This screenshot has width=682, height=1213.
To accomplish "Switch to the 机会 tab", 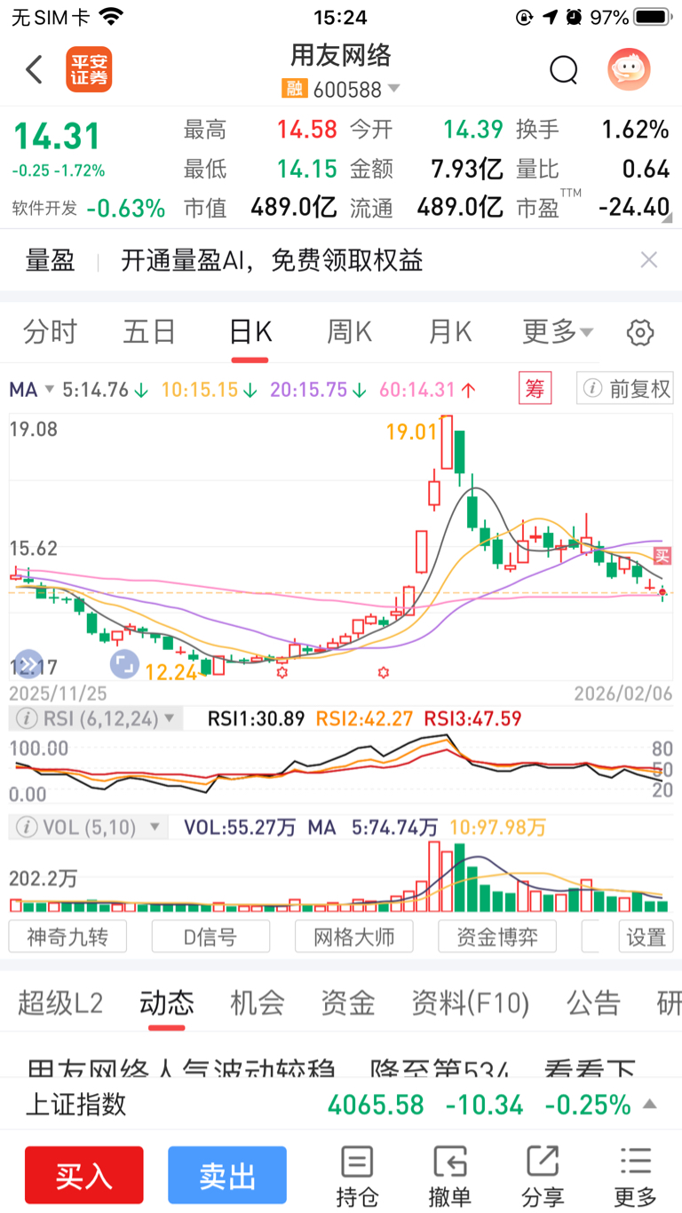I will (x=258, y=1003).
